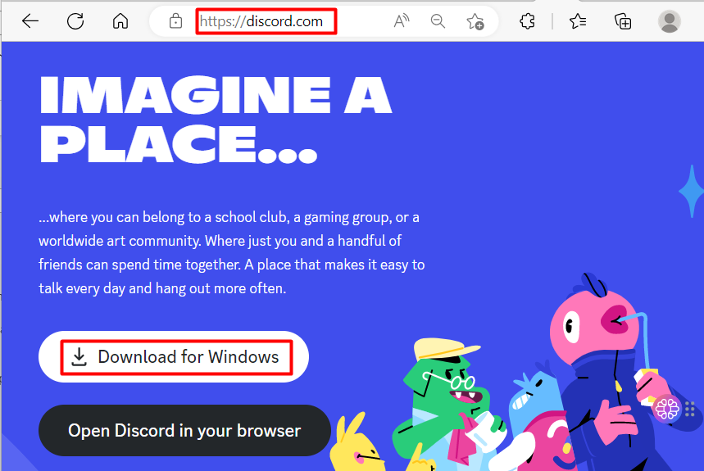
Task: Click the dotted grip next to brain widget
Action: (690, 409)
